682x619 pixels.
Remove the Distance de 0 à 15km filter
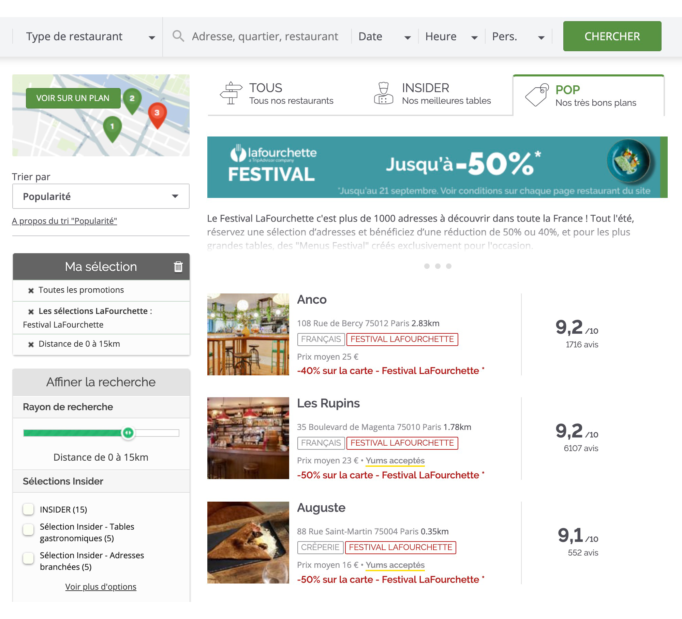pyautogui.click(x=31, y=344)
